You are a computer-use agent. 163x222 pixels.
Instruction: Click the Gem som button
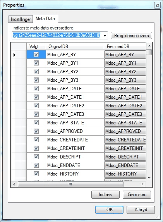tap(137, 194)
